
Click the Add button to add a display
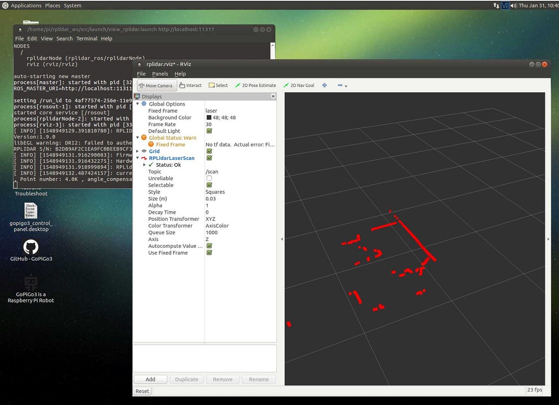tap(150, 379)
